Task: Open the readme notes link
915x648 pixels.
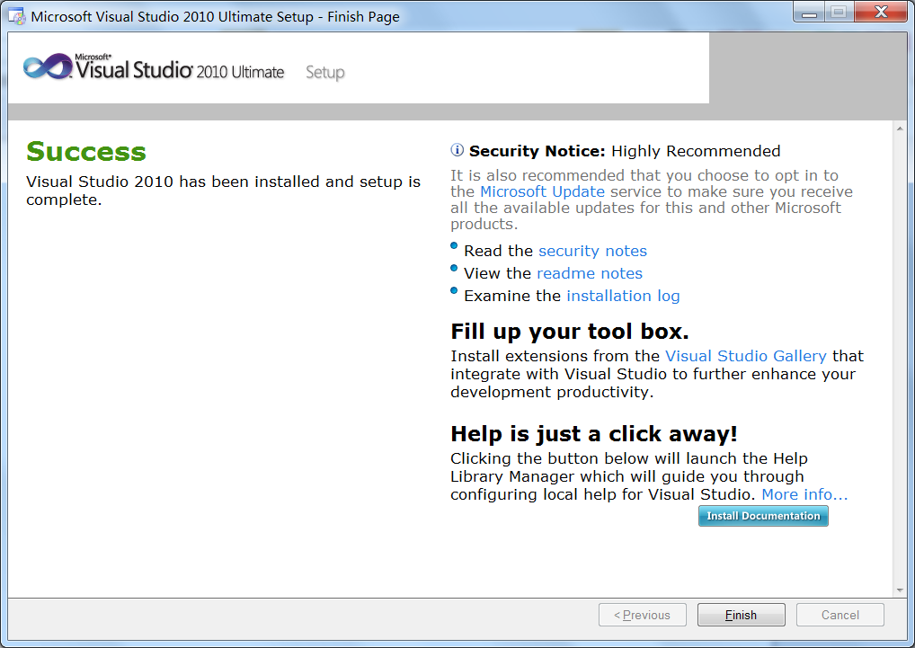Action: tap(590, 273)
